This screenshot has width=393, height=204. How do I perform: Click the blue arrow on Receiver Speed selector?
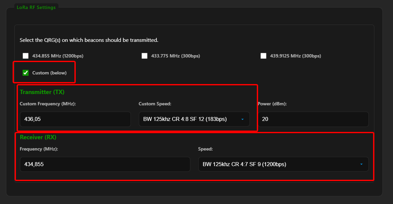click(361, 164)
